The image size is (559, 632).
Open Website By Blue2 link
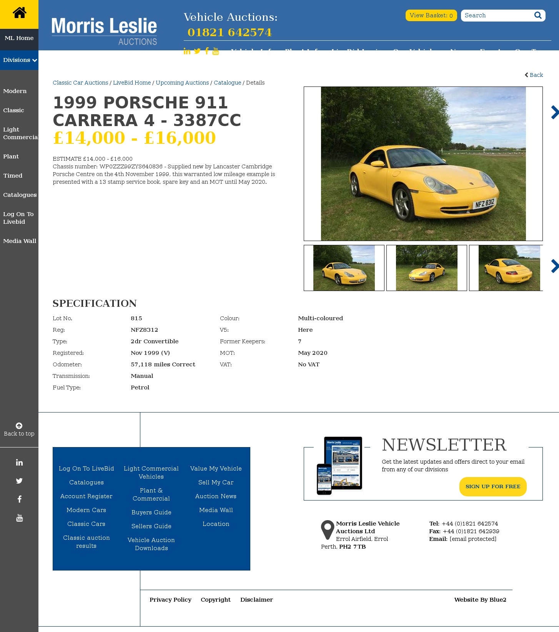(480, 600)
